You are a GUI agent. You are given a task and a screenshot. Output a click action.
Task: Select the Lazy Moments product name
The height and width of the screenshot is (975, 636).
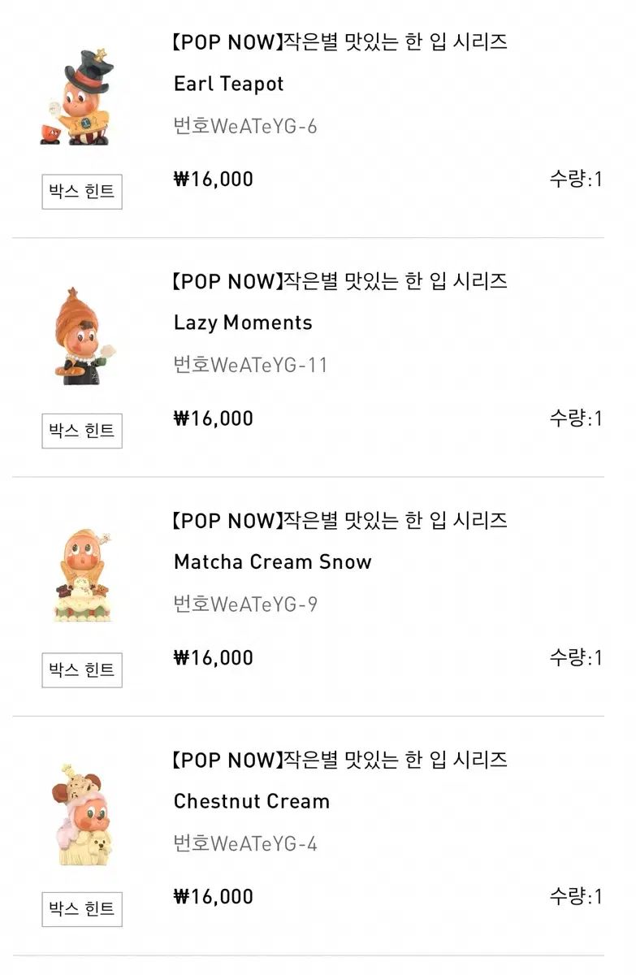coord(243,323)
